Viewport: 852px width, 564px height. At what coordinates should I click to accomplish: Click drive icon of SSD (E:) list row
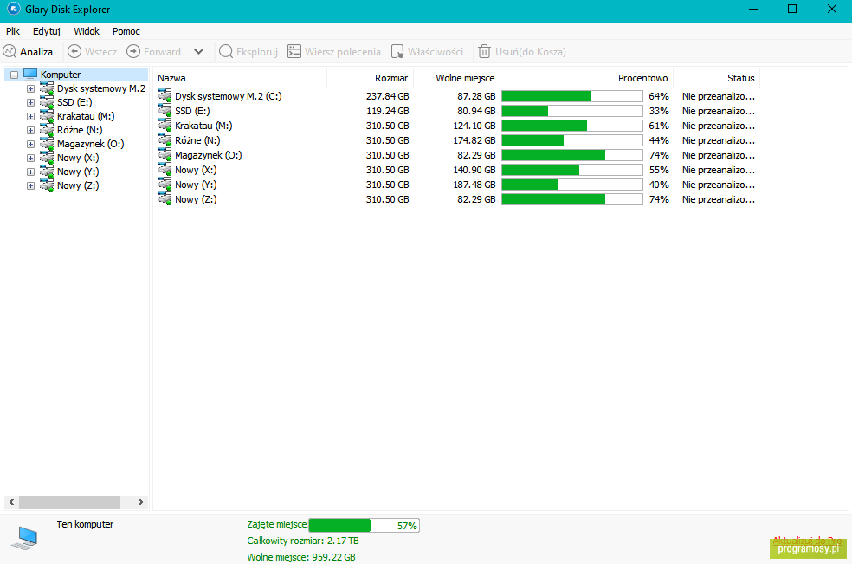coord(165,110)
